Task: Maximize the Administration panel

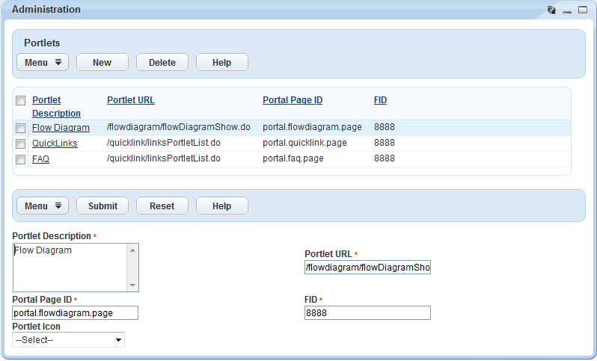Action: point(583,10)
